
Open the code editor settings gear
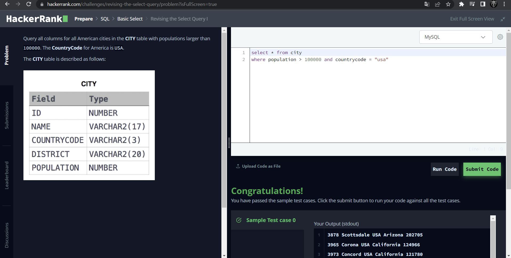coord(500,37)
